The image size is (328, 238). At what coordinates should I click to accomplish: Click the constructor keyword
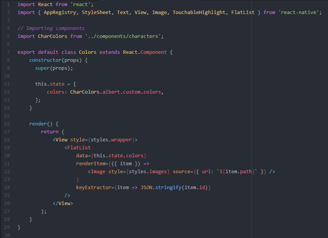pos(45,60)
